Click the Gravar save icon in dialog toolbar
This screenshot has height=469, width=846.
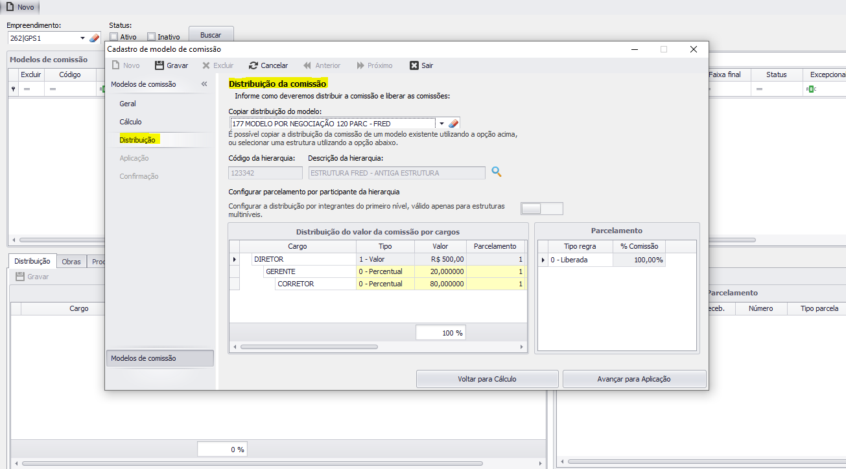click(x=159, y=65)
